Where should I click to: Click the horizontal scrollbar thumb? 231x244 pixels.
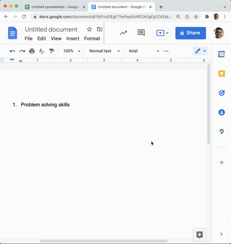tap(103, 241)
